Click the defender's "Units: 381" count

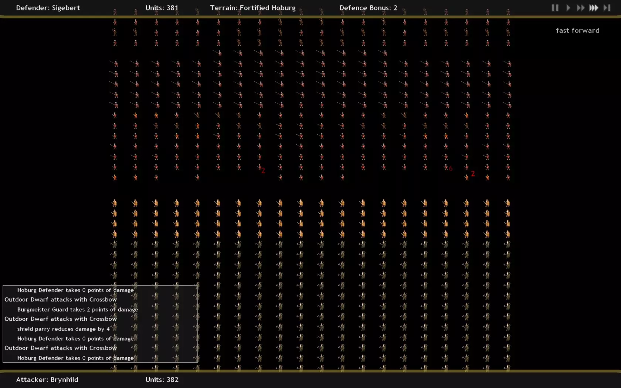[x=162, y=8]
